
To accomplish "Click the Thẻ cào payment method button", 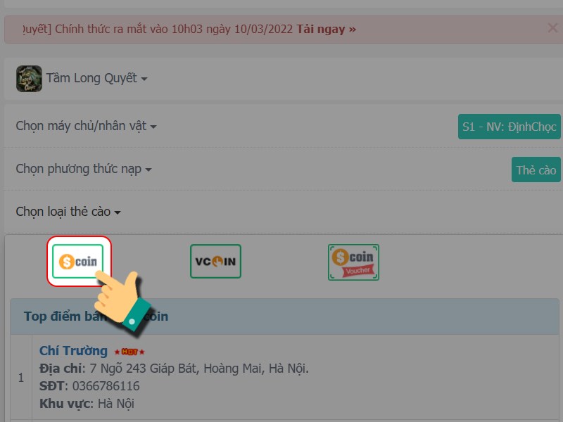I will point(536,169).
